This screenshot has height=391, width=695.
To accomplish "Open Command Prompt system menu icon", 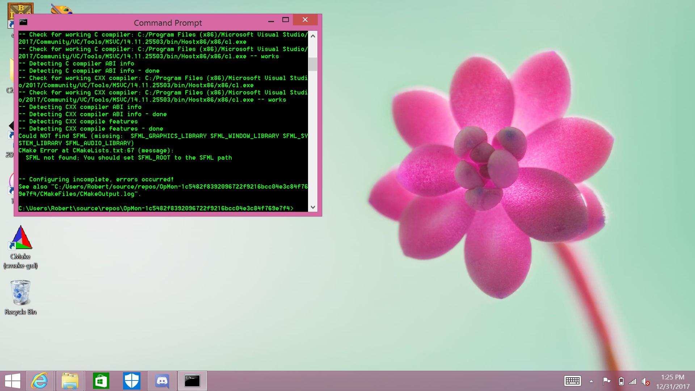I will click(23, 22).
